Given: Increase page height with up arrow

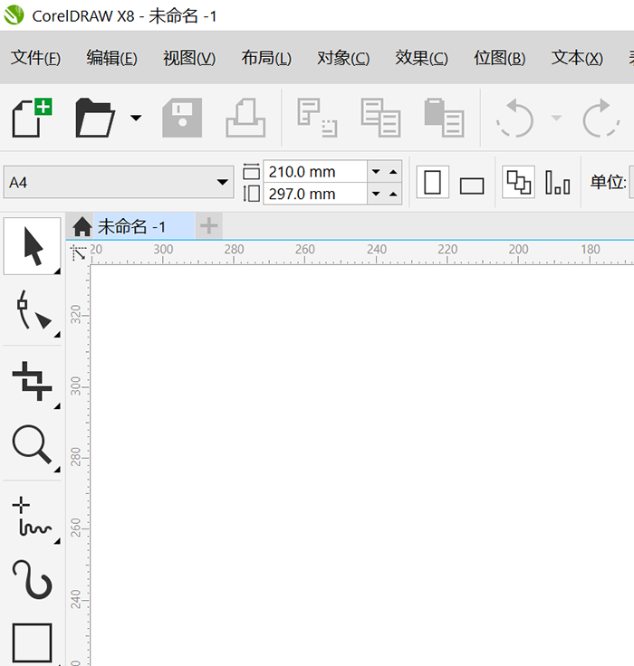Looking at the screenshot, I should tap(393, 195).
